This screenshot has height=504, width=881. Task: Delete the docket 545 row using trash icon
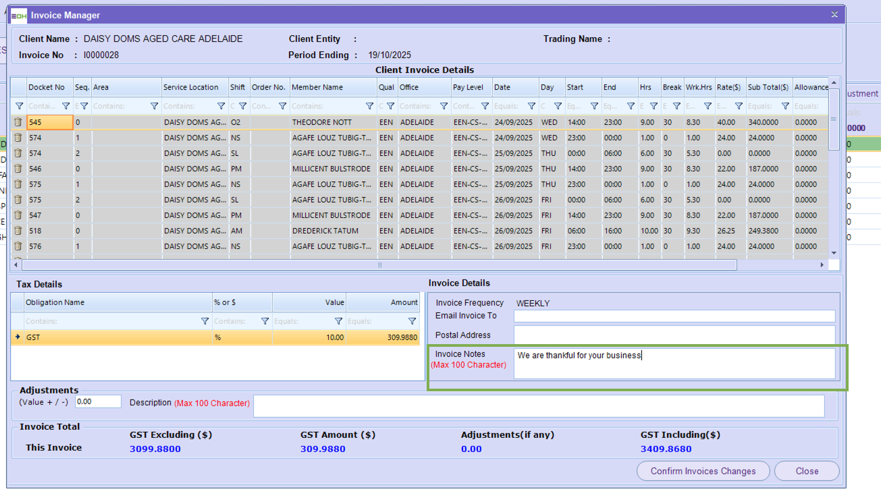(x=18, y=122)
